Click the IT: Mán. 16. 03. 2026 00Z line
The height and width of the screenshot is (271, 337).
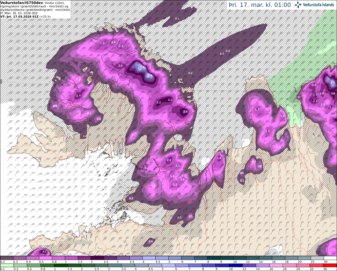pyautogui.click(x=18, y=13)
